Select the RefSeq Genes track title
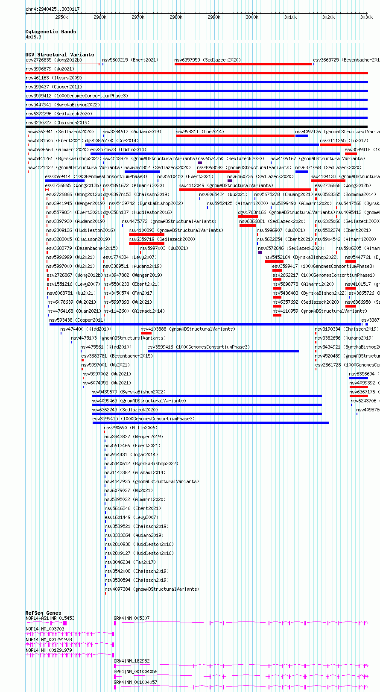The image size is (380, 692). 43,613
